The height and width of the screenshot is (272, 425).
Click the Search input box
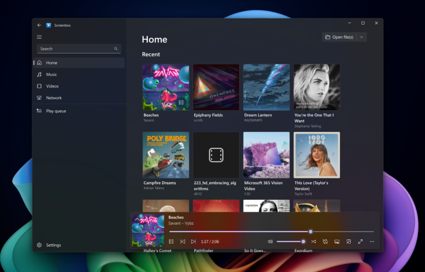click(79, 49)
